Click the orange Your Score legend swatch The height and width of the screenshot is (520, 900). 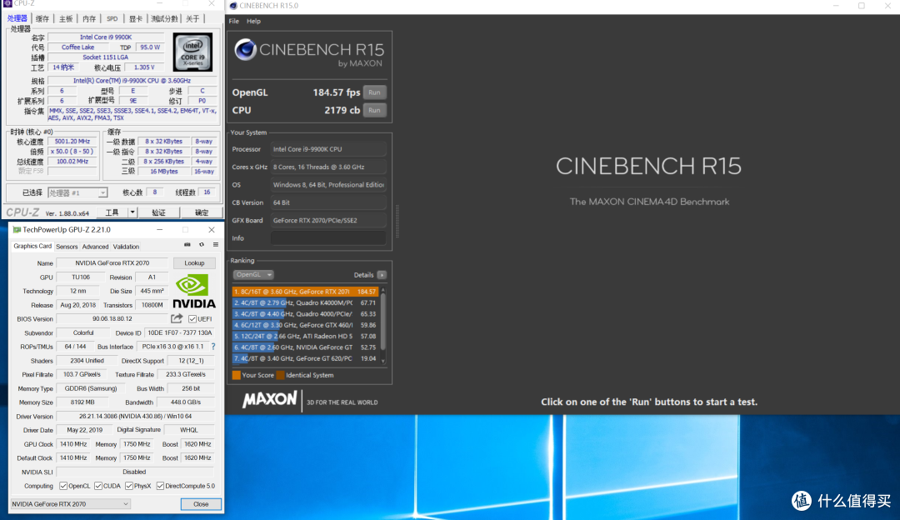click(x=236, y=375)
